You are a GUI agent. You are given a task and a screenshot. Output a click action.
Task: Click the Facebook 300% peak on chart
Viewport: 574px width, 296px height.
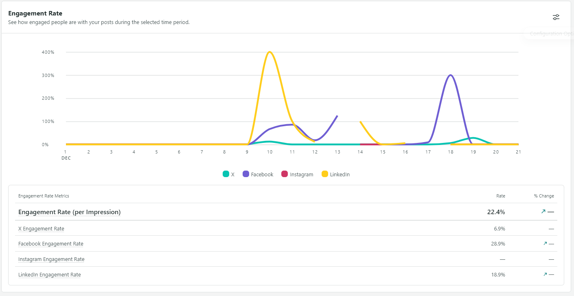pyautogui.click(x=450, y=75)
